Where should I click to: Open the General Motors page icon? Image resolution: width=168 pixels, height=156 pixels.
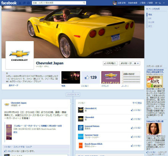pos(81,127)
